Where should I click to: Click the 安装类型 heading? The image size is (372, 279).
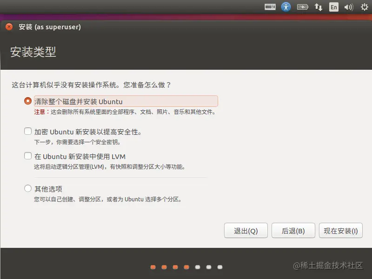coord(33,52)
